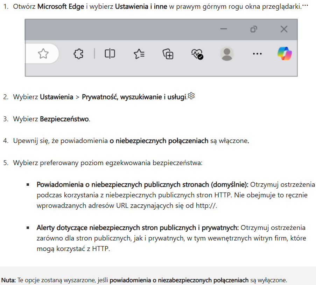
Task: Open the Copilot icon
Action: 284,54
